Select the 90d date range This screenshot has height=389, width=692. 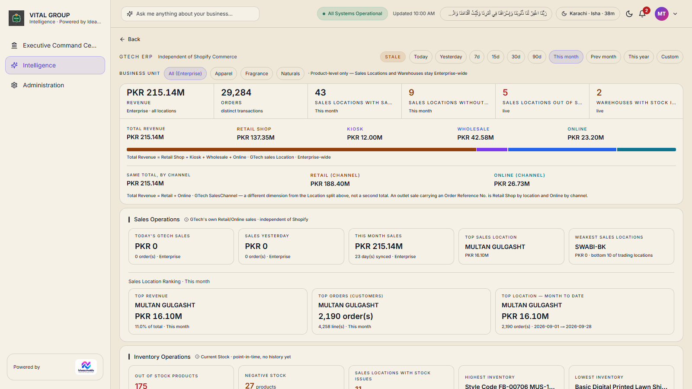click(x=537, y=57)
